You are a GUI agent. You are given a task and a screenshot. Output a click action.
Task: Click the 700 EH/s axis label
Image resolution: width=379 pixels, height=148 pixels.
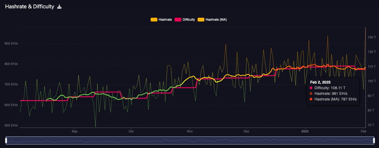coord(11,85)
